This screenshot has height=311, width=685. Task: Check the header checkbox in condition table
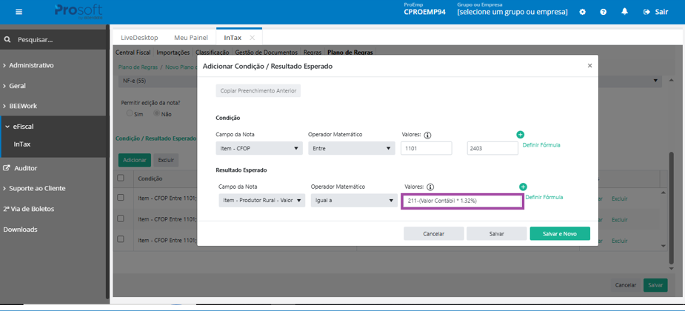[121, 178]
